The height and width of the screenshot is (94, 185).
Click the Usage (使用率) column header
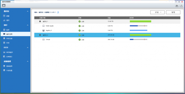tap(132, 18)
